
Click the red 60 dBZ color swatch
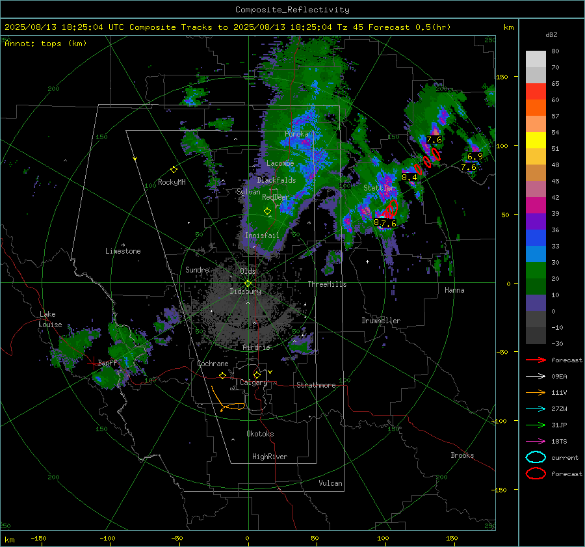[536, 91]
